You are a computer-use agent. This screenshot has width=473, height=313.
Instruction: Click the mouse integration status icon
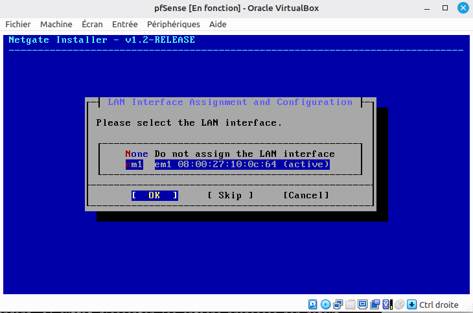click(399, 304)
